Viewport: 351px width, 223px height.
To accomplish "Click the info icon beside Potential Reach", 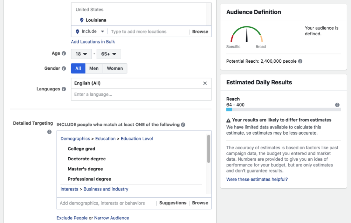I will coord(300,61).
